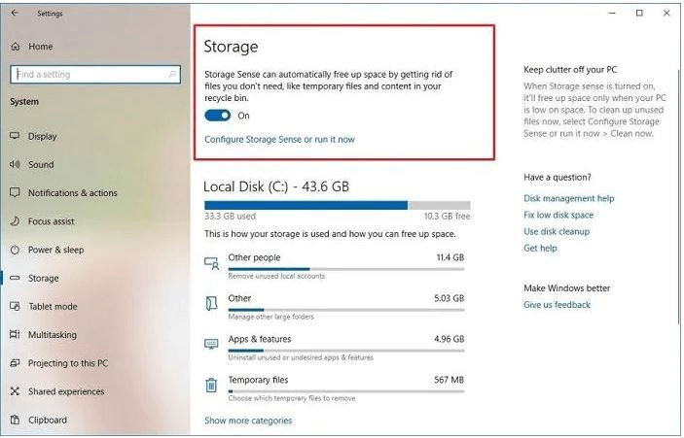Image resolution: width=684 pixels, height=438 pixels.
Task: Maximize the Settings window
Action: (x=639, y=13)
